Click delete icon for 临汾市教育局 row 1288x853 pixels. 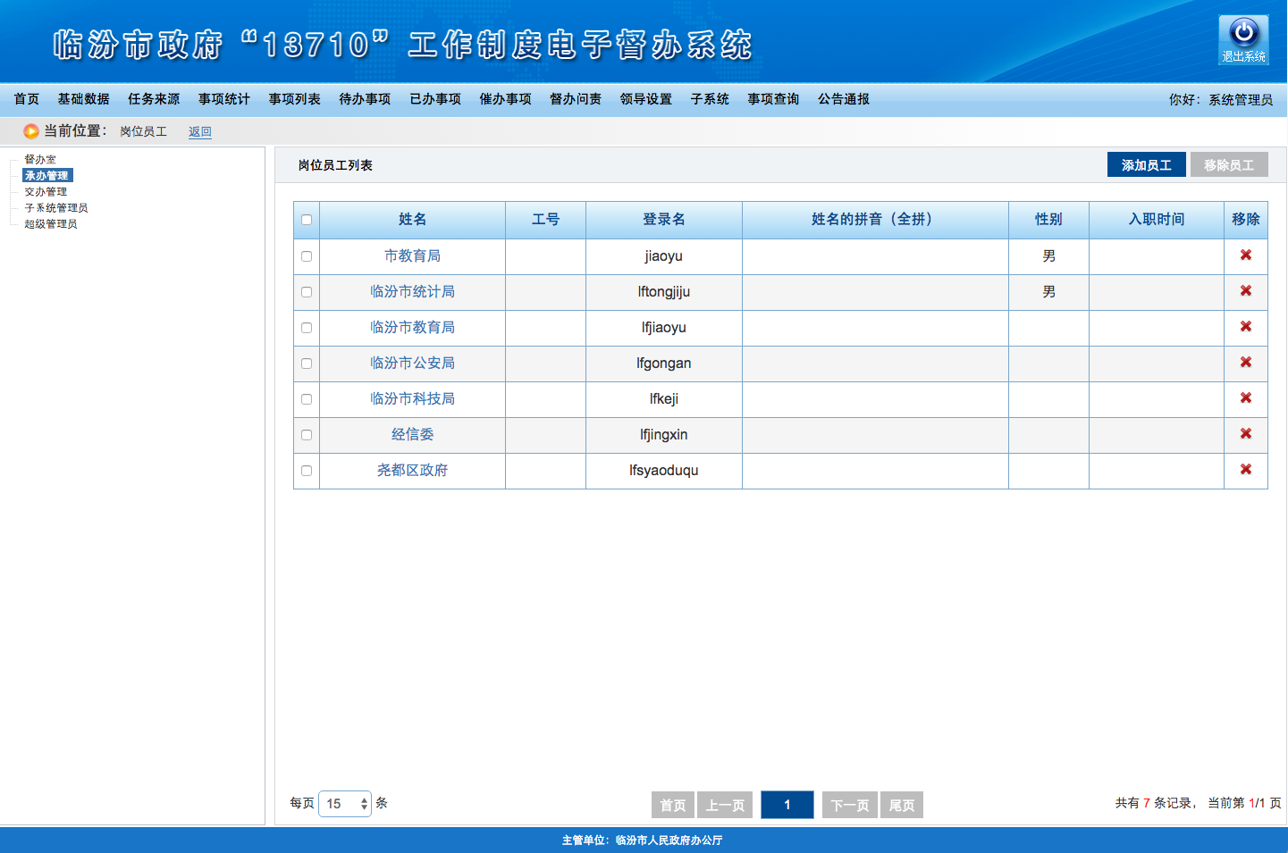tap(1245, 327)
